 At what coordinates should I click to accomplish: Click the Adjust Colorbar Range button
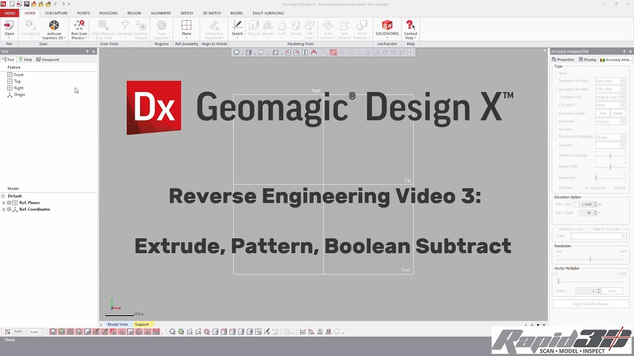coord(590,304)
